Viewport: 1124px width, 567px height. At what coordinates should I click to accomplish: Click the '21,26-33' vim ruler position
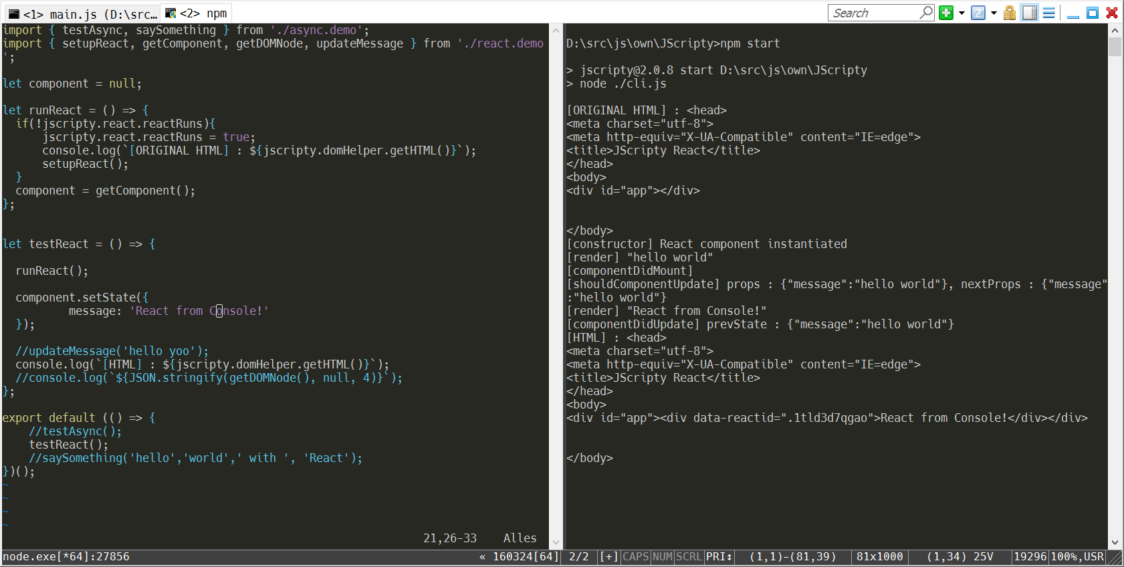[450, 538]
